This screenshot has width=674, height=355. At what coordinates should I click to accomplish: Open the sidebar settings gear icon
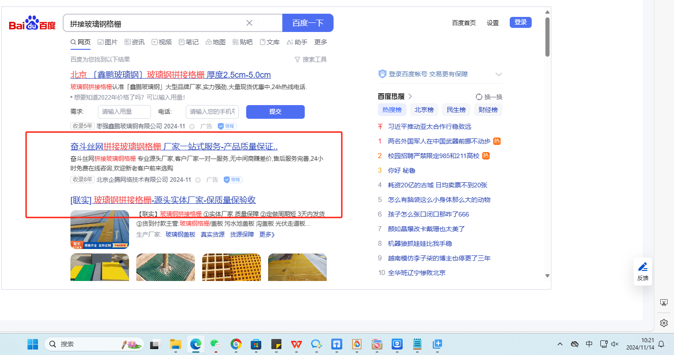(x=664, y=323)
